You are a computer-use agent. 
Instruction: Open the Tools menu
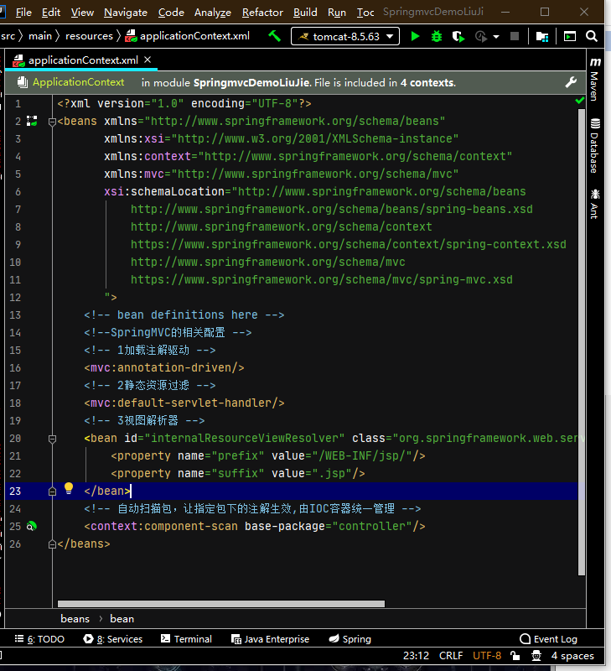click(365, 13)
